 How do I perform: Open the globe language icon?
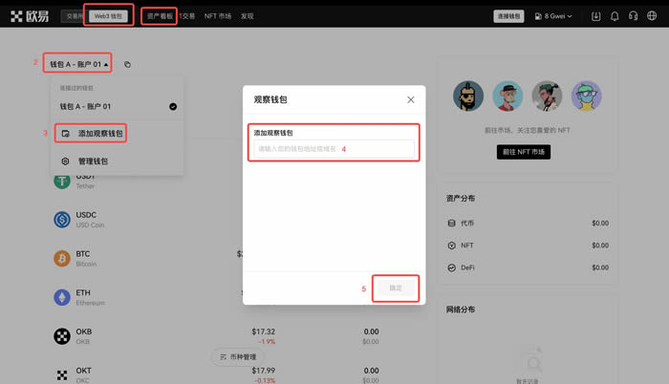pyautogui.click(x=651, y=16)
